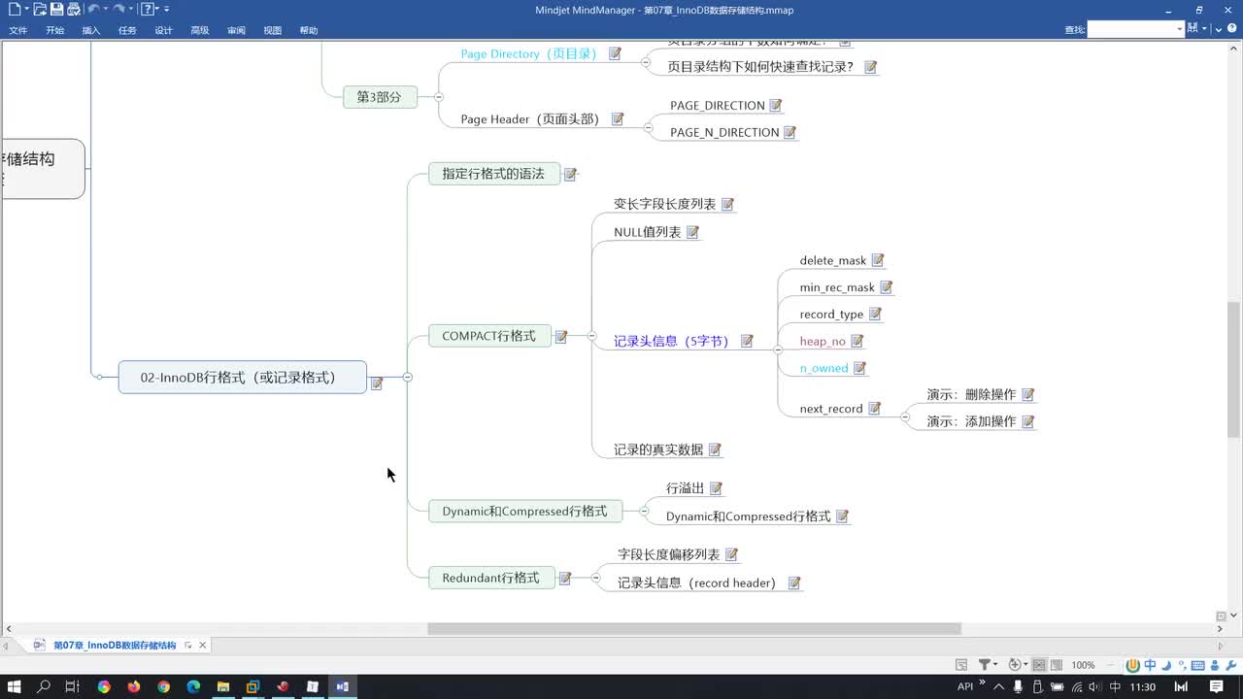
Task: Select the Redundant行格式 topic
Action: click(491, 578)
